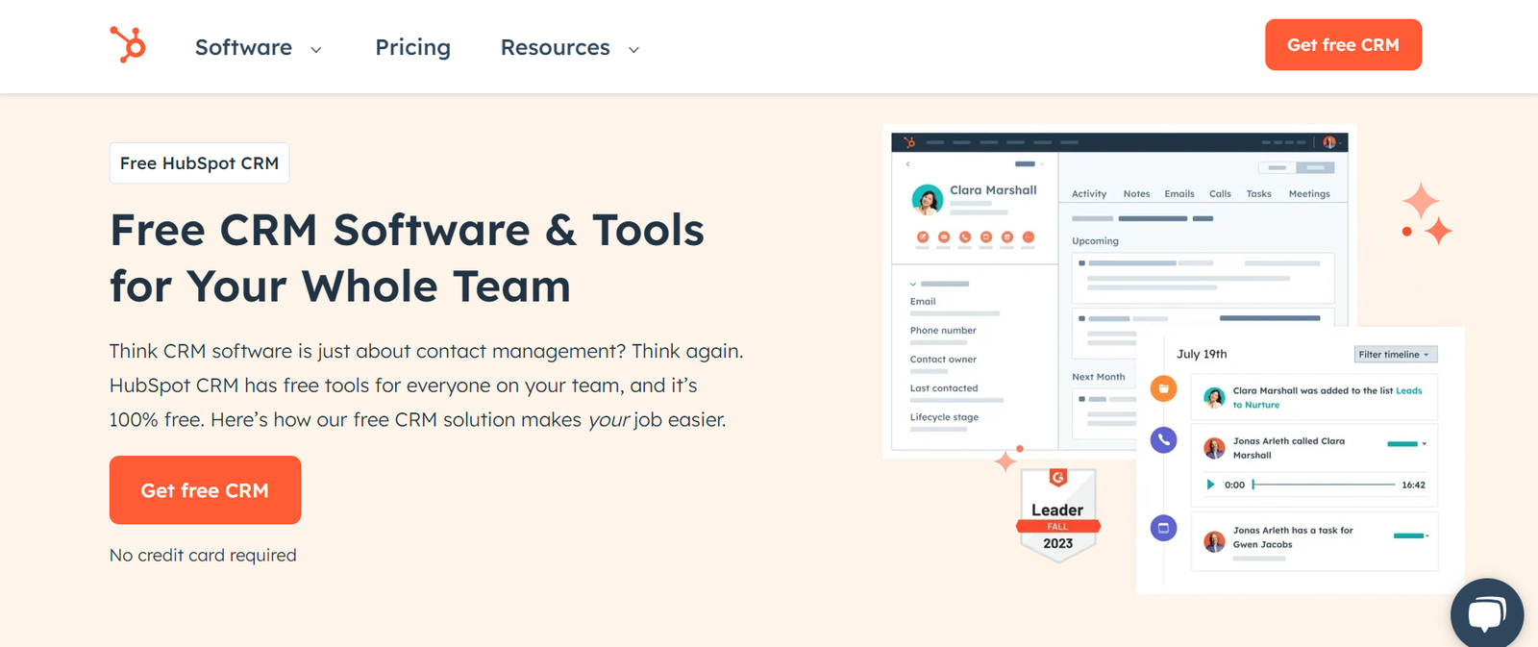Screen dimensions: 1538x647
Task: Click Clara Marshall's profile avatar in contact card
Action: click(927, 199)
